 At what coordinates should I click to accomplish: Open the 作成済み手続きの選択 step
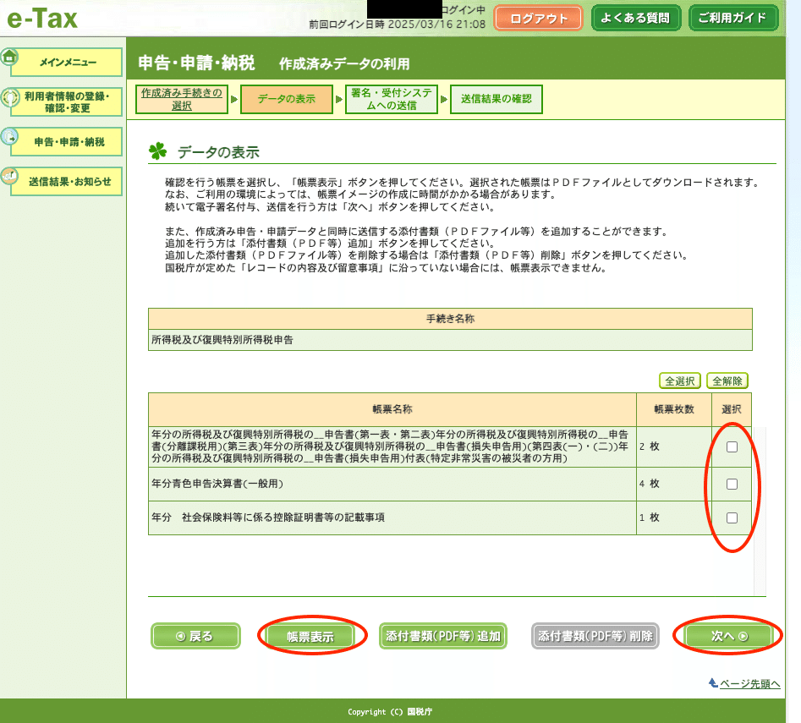pyautogui.click(x=179, y=99)
